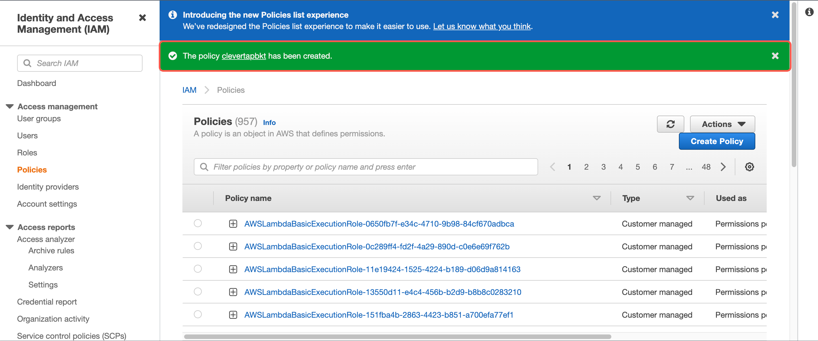Select radio button for policy ending d06d9a814163
This screenshot has height=341, width=818.
pyautogui.click(x=198, y=269)
